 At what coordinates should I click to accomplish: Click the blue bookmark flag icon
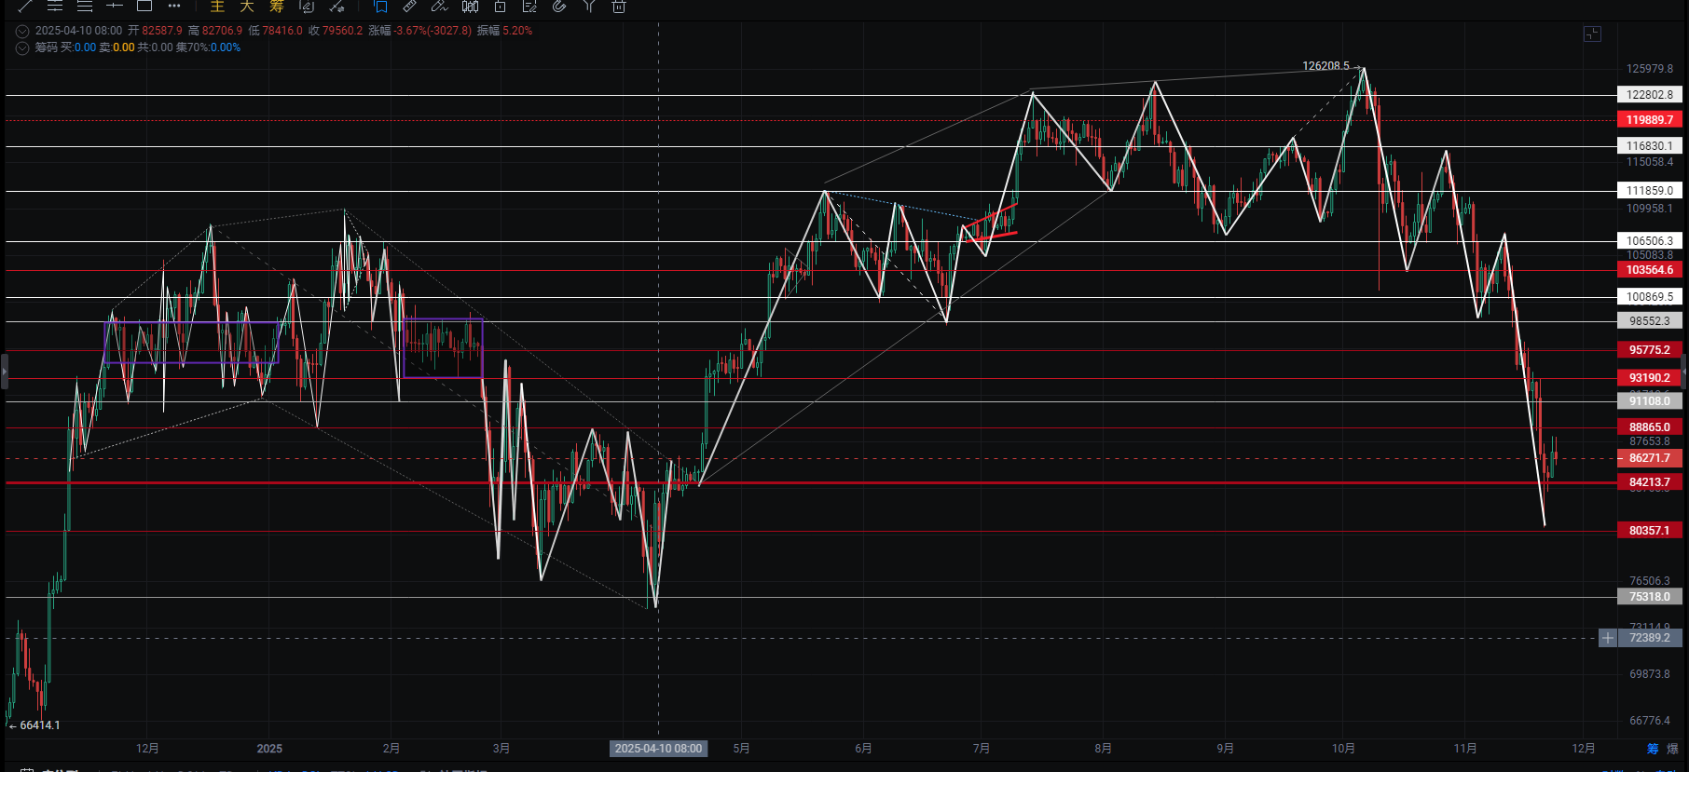(x=380, y=7)
